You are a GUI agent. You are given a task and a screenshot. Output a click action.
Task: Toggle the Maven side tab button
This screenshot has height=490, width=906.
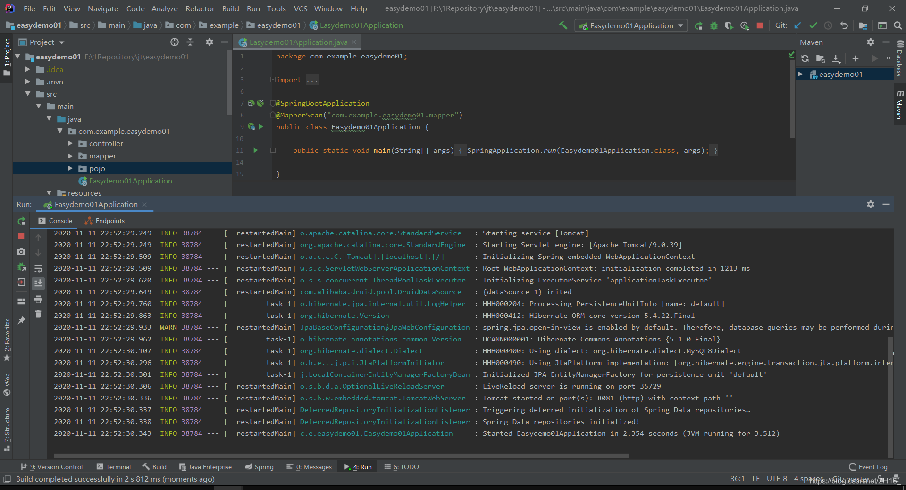click(x=900, y=104)
